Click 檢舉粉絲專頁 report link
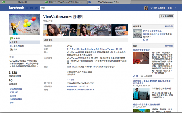 [x=16, y=99]
